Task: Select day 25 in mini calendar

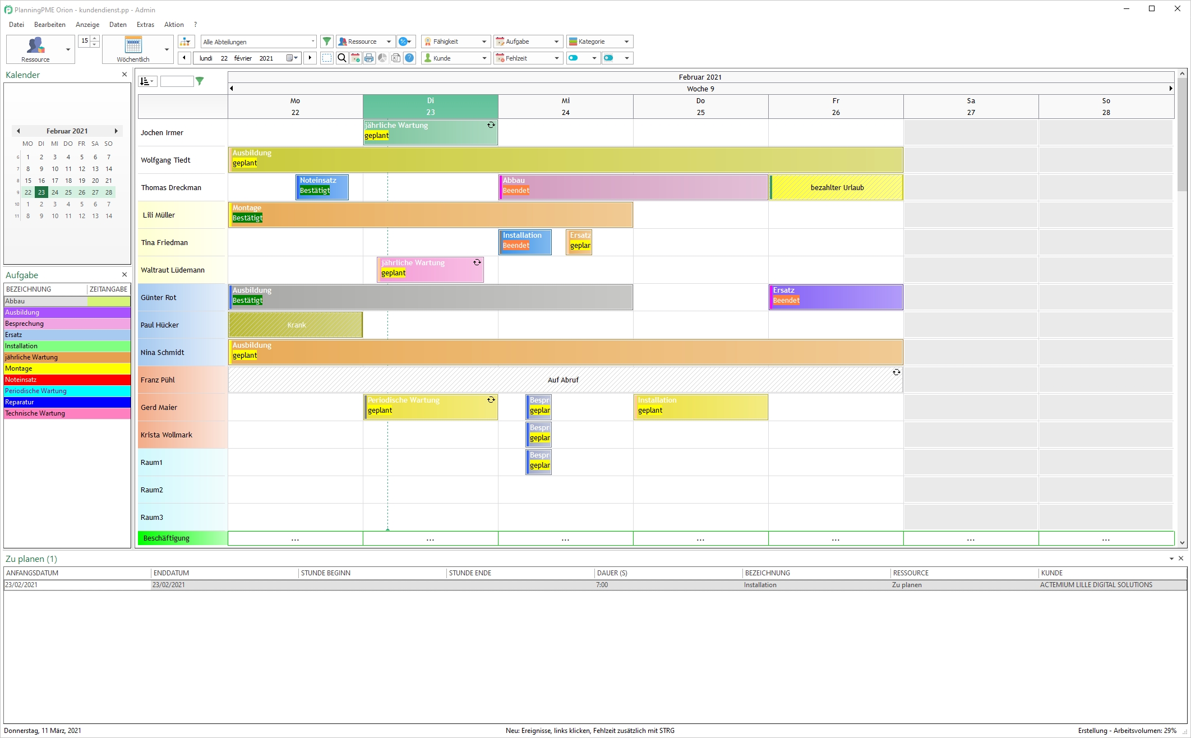Action: (68, 192)
